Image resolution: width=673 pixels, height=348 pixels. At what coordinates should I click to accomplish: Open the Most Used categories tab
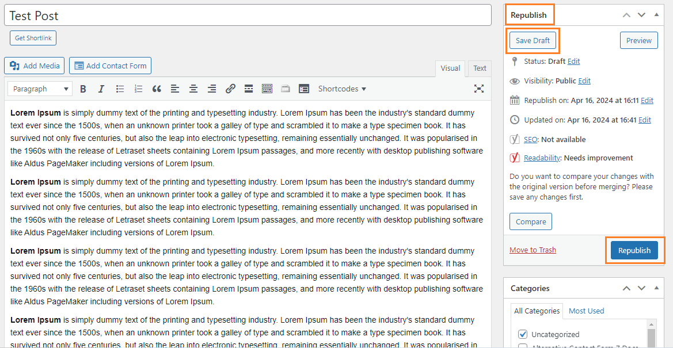586,311
